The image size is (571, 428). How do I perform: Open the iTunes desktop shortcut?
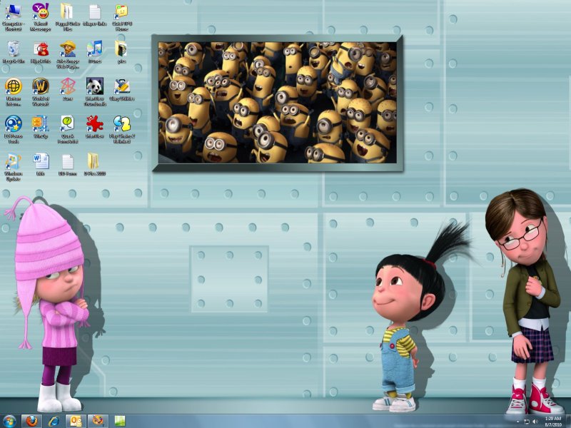coord(95,52)
